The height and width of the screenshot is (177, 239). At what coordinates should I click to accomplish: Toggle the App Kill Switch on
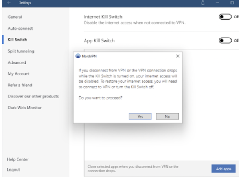[225, 40]
